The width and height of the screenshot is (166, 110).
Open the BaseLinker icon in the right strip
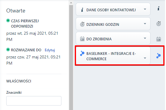coord(158,56)
